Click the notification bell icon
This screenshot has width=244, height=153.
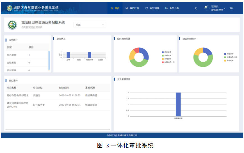[x=196, y=8]
